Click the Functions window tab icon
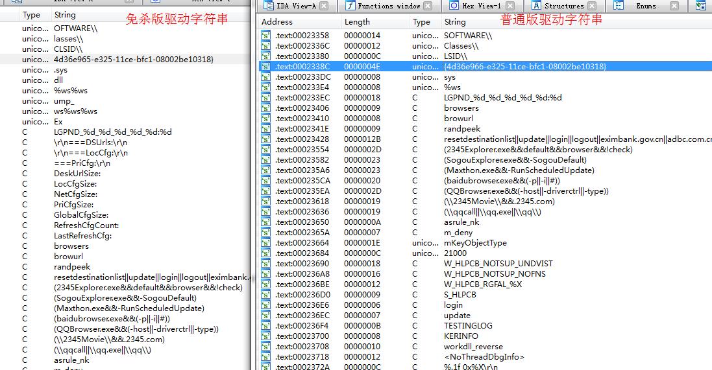712x370 pixels. [350, 6]
